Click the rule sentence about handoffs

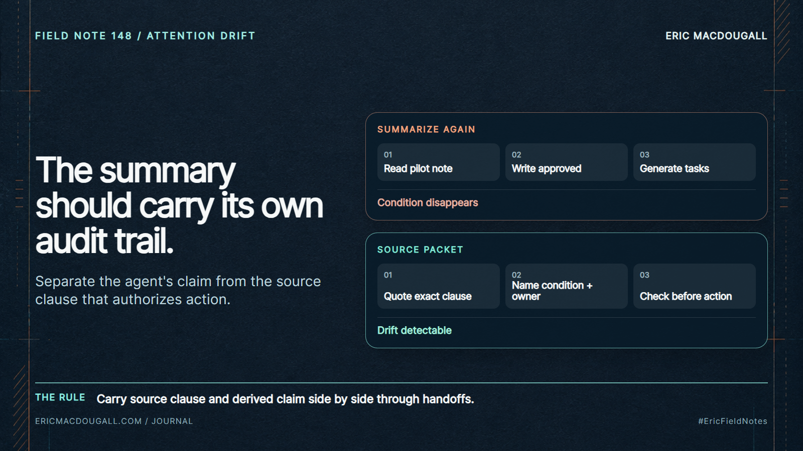tap(285, 399)
